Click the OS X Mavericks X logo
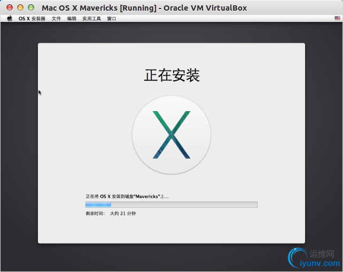This screenshot has height=272, width=343. (x=171, y=135)
